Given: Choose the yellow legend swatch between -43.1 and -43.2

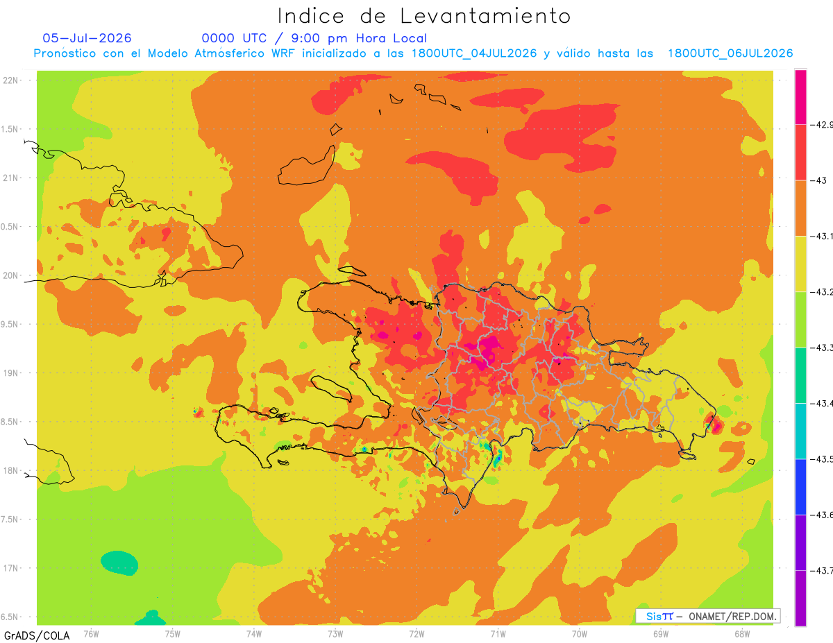Looking at the screenshot, I should (x=800, y=264).
